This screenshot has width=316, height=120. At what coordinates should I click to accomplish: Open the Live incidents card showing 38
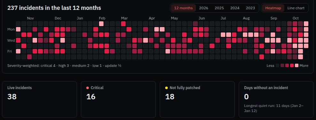pos(40,99)
